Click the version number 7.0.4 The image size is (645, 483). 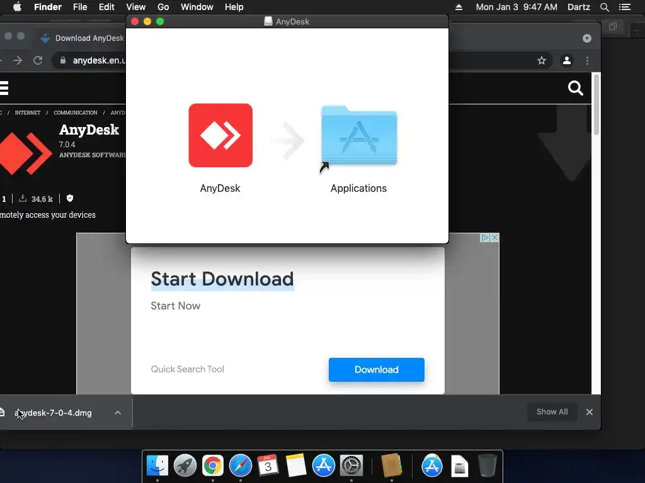point(67,145)
